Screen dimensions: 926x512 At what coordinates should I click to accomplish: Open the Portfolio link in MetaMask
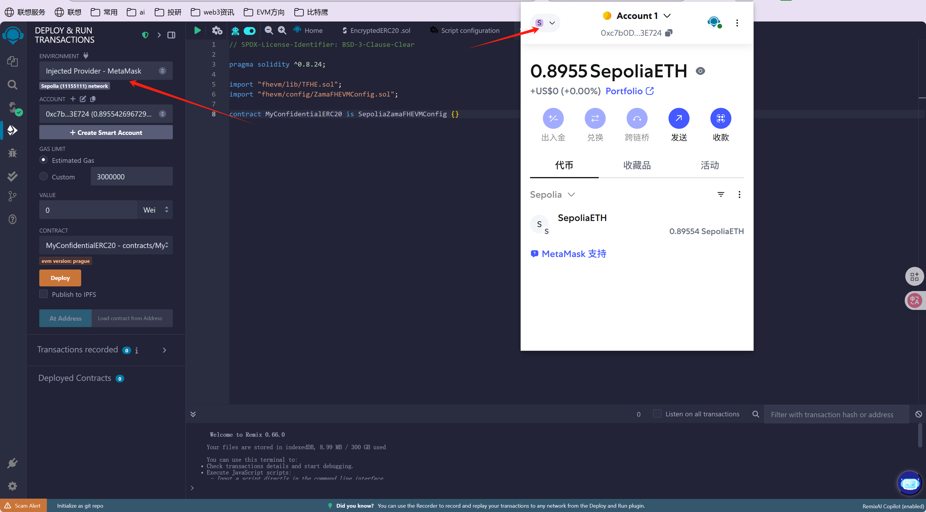[630, 91]
